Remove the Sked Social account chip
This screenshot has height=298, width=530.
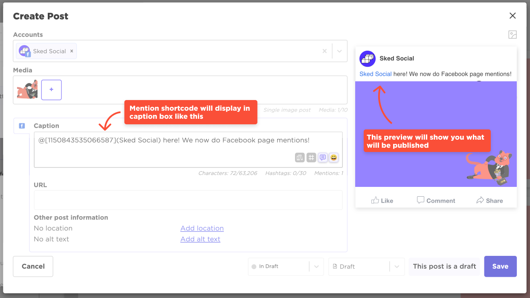point(72,51)
